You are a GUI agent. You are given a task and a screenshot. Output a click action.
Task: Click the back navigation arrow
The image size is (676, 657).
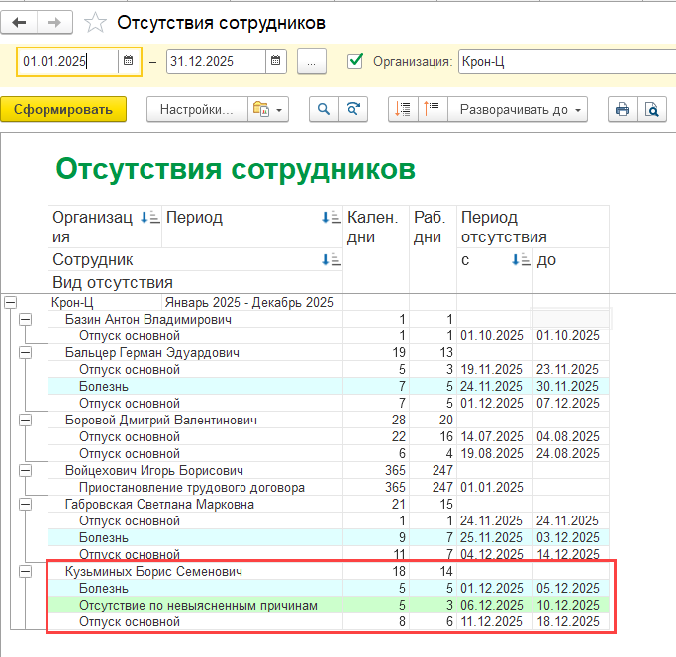click(19, 22)
